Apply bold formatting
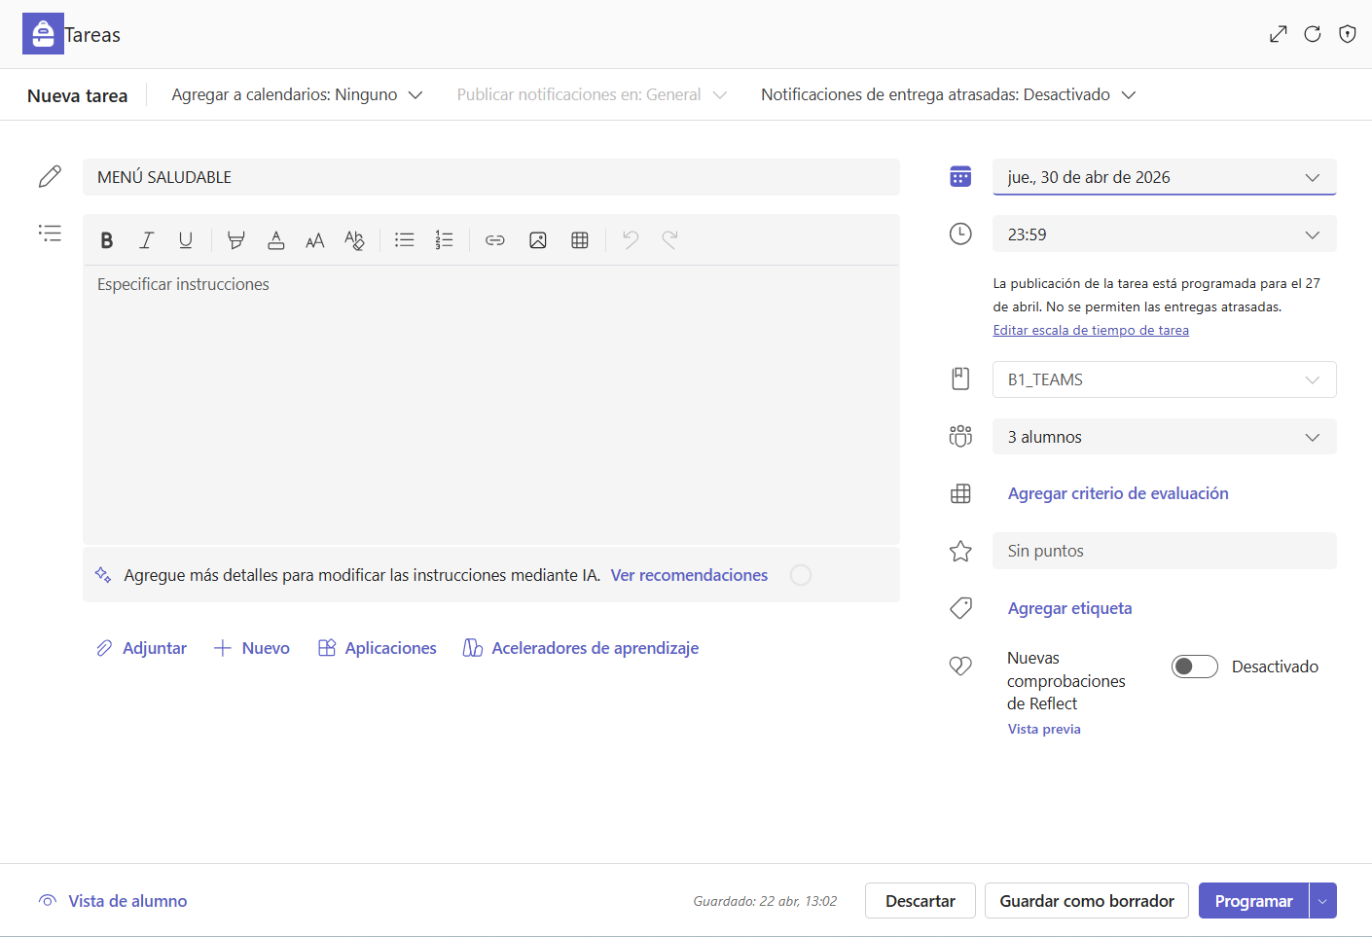Viewport: 1372px width, 937px height. [x=107, y=240]
